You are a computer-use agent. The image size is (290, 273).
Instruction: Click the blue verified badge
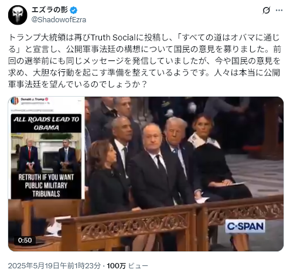74,10
